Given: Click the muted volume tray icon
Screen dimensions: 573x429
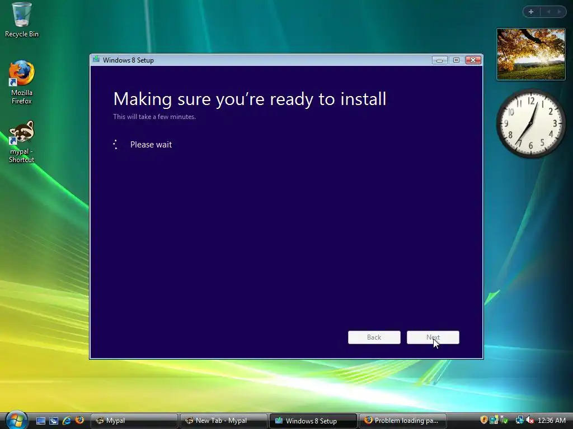Looking at the screenshot, I should point(530,420).
